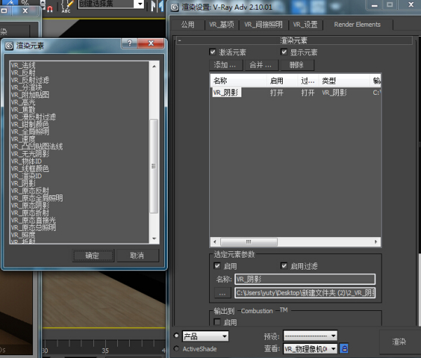Select VR_原态全局照明 list entry

click(36, 198)
